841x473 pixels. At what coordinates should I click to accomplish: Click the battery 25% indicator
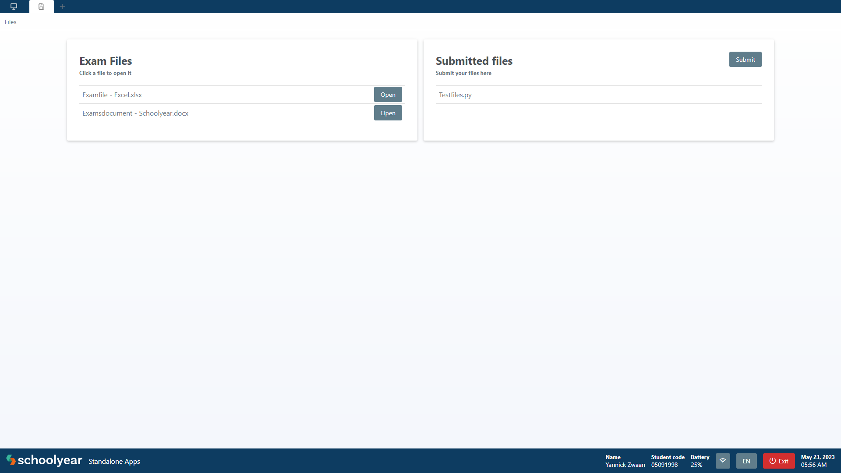(x=696, y=465)
